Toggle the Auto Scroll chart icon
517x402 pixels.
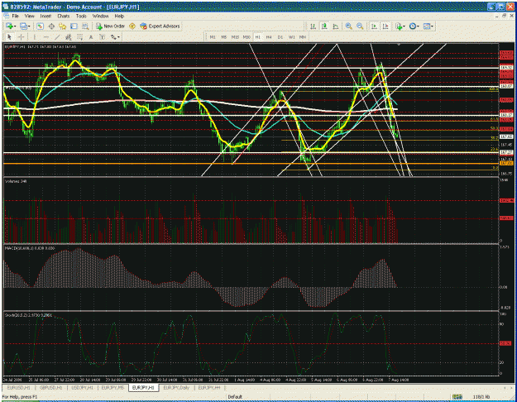tap(374, 26)
